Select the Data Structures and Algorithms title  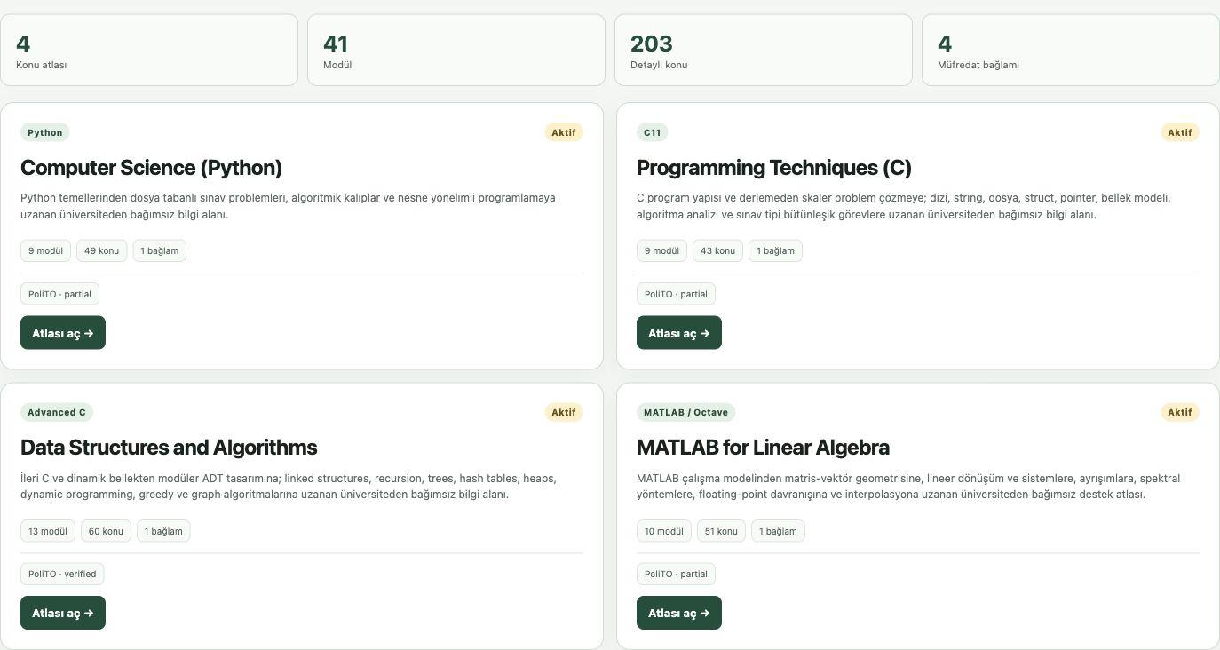pos(169,448)
